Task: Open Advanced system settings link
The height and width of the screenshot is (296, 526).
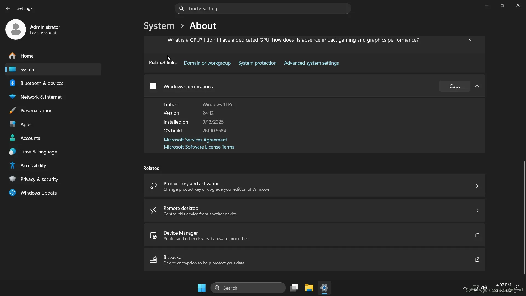Action: 311,63
